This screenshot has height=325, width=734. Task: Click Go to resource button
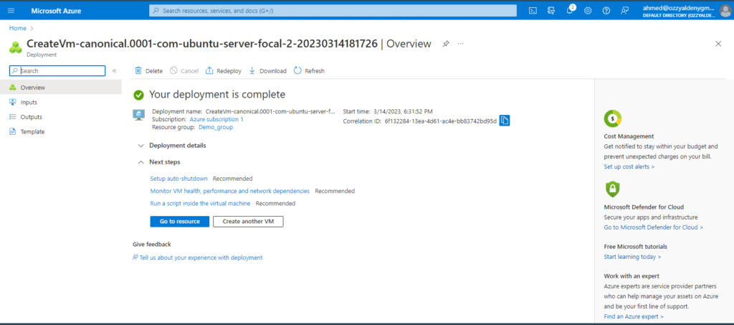[180, 222]
